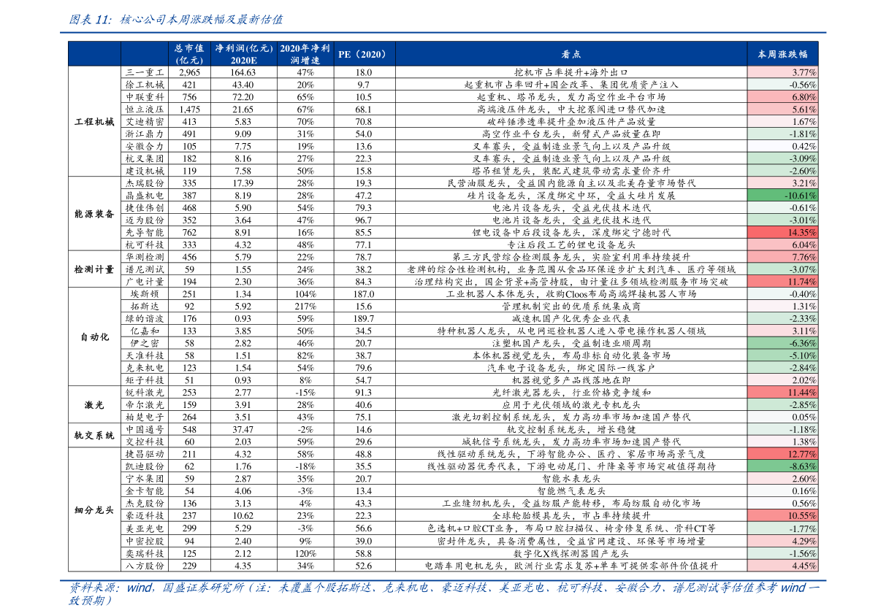Select the company name 捷昌驱动
The width and height of the screenshot is (870, 608).
point(144,454)
